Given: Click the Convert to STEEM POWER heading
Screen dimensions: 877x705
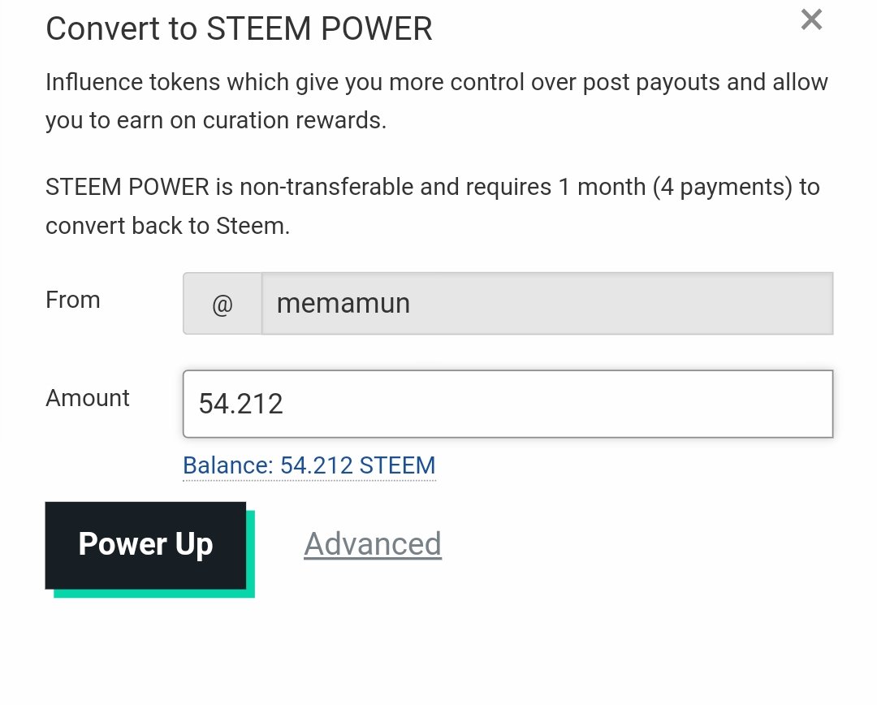Looking at the screenshot, I should coord(239,29).
